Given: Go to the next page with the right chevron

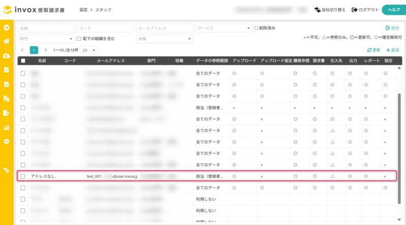Looking at the screenshot, I should click(46, 50).
